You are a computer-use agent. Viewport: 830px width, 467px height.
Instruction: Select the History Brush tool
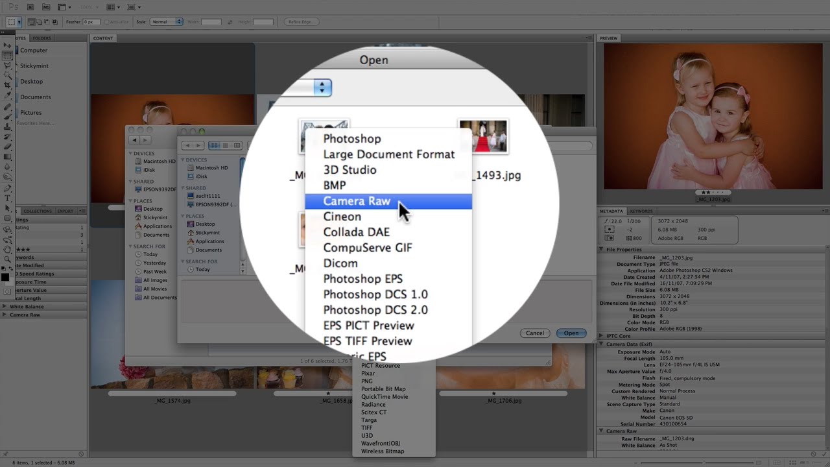(8, 137)
